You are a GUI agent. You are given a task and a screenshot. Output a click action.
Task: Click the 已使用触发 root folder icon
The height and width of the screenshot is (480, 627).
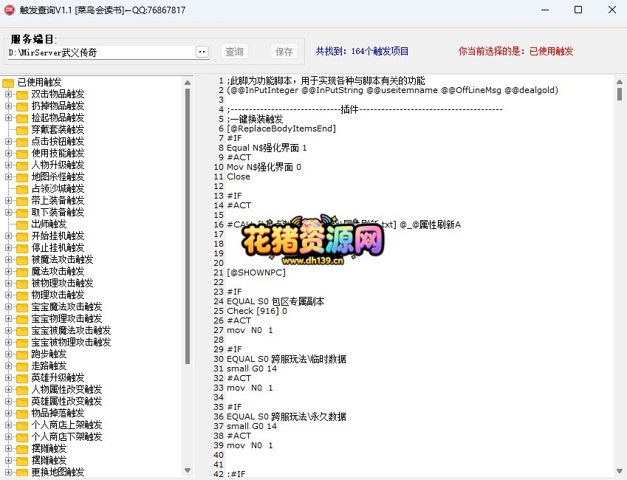click(x=8, y=83)
